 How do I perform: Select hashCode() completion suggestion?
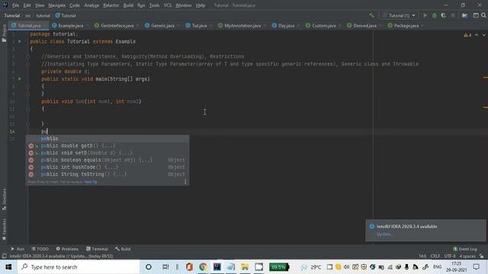click(x=108, y=167)
